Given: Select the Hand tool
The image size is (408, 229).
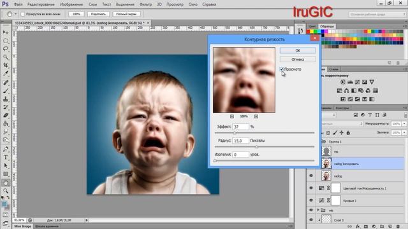Looking at the screenshot, I should point(6,183).
